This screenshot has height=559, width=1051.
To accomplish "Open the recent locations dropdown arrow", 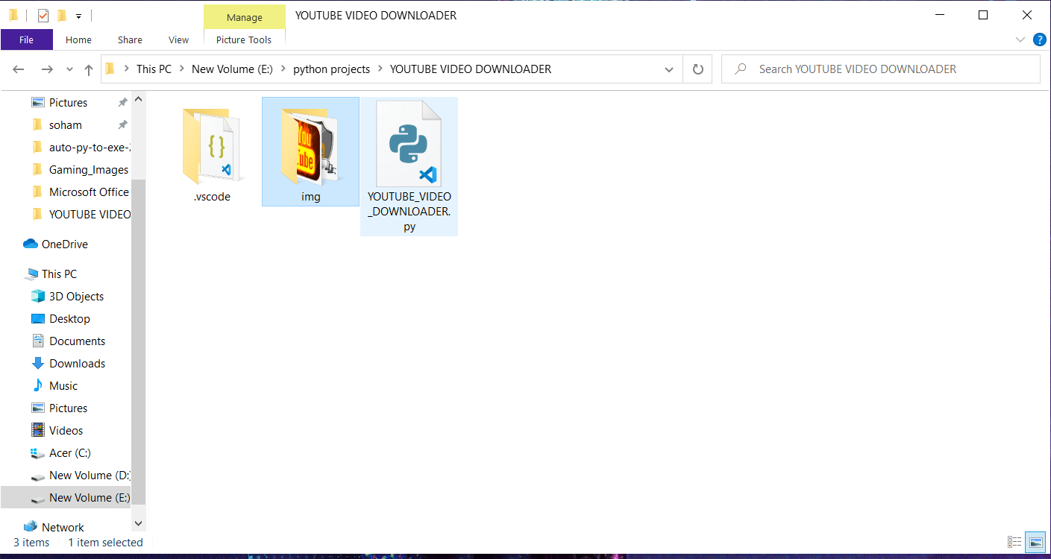I will (70, 69).
